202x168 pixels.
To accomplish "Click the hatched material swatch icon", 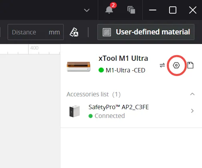I will click(107, 32).
